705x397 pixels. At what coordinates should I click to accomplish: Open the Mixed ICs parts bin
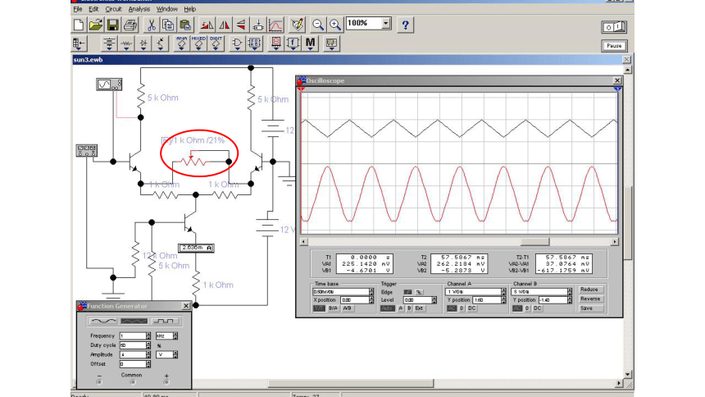coord(198,43)
